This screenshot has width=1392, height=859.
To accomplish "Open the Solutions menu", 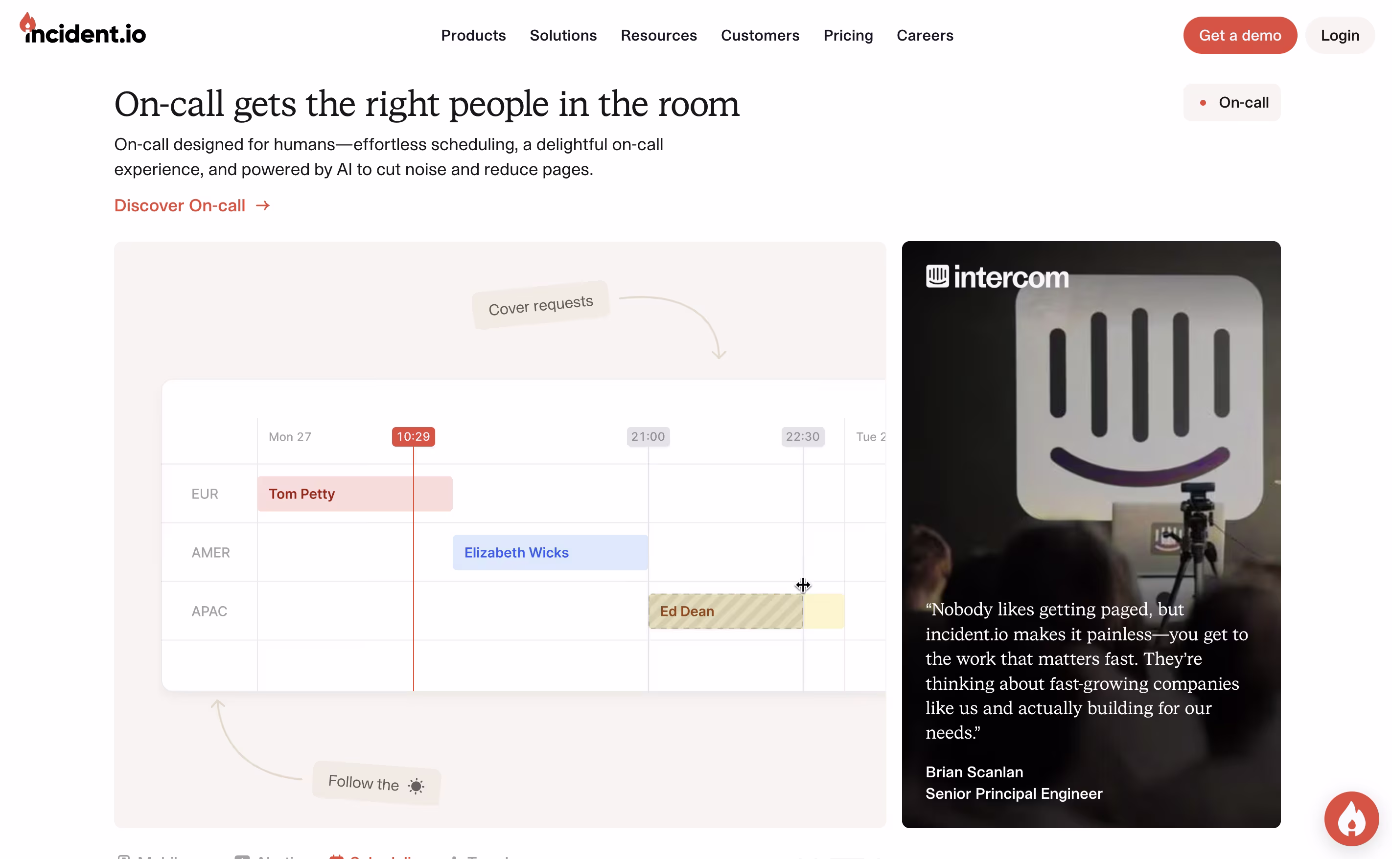I will 563,35.
